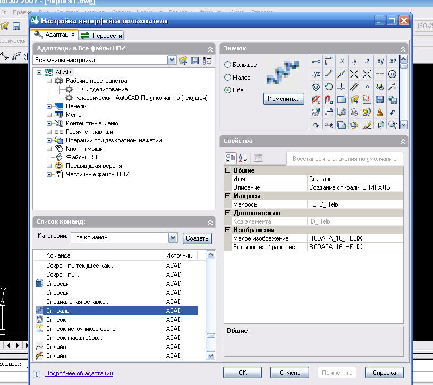Viewport: 433px width, 385px height.
Task: Select Классический AutoCAD workspace item
Action: coord(142,98)
